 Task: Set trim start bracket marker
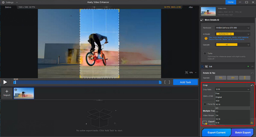pyautogui.click(x=165, y=82)
